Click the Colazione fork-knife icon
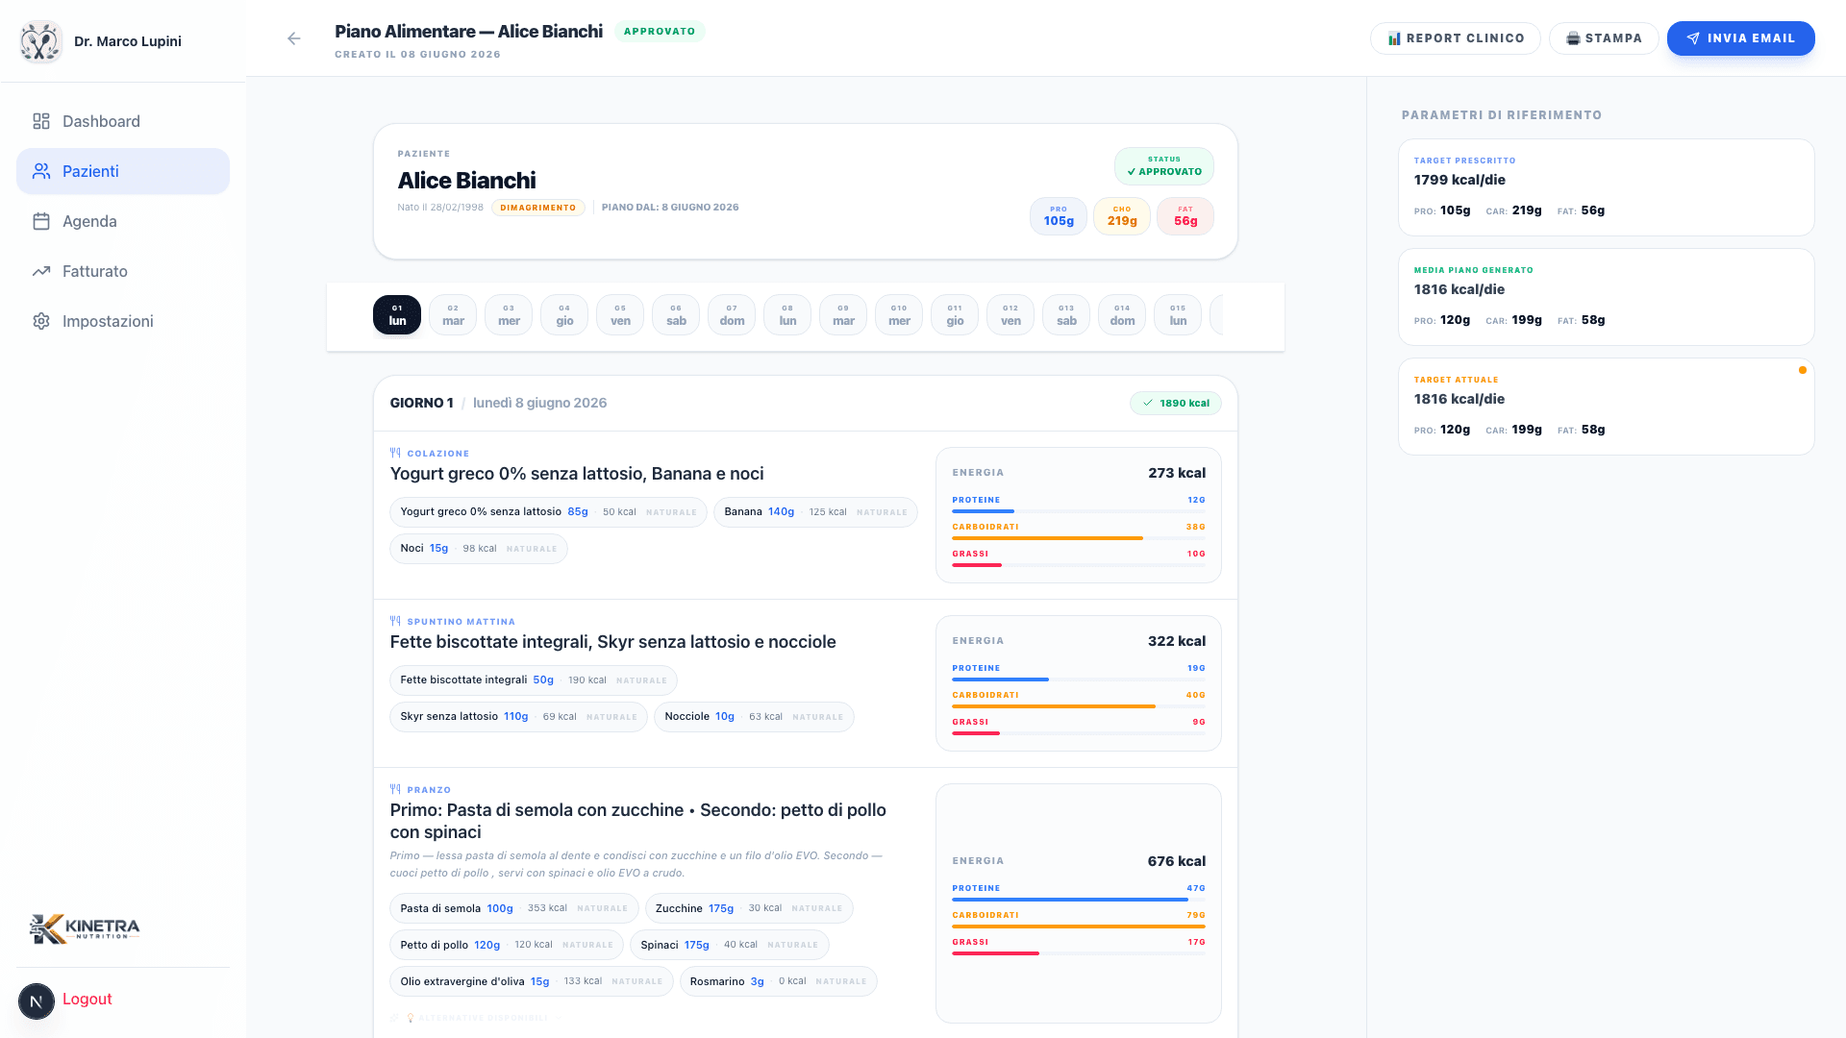1846x1038 pixels. coord(395,453)
